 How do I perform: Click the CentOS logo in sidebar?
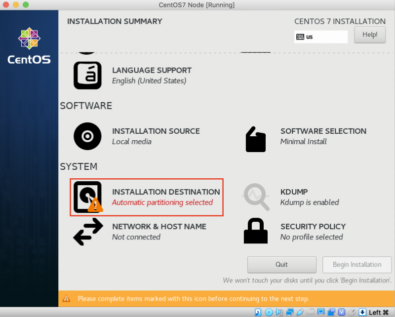tap(29, 46)
